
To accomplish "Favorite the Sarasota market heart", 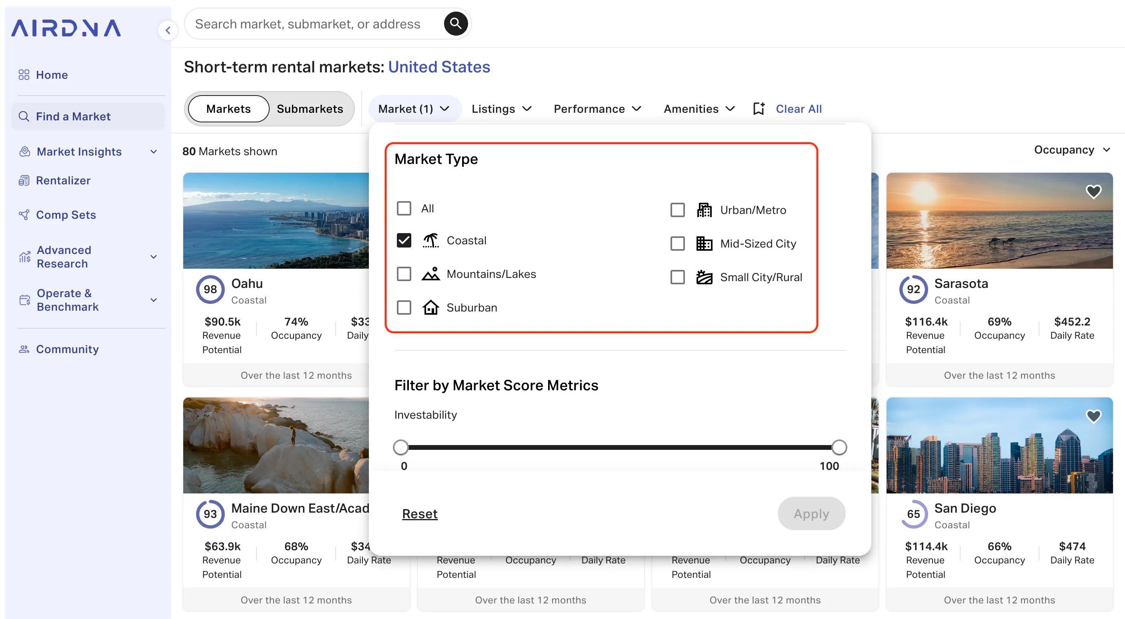I will [x=1093, y=192].
